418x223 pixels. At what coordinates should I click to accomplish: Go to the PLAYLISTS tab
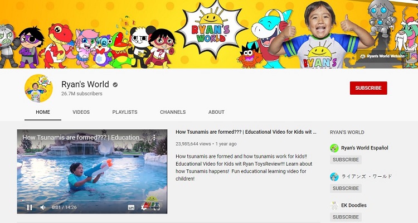tap(125, 112)
